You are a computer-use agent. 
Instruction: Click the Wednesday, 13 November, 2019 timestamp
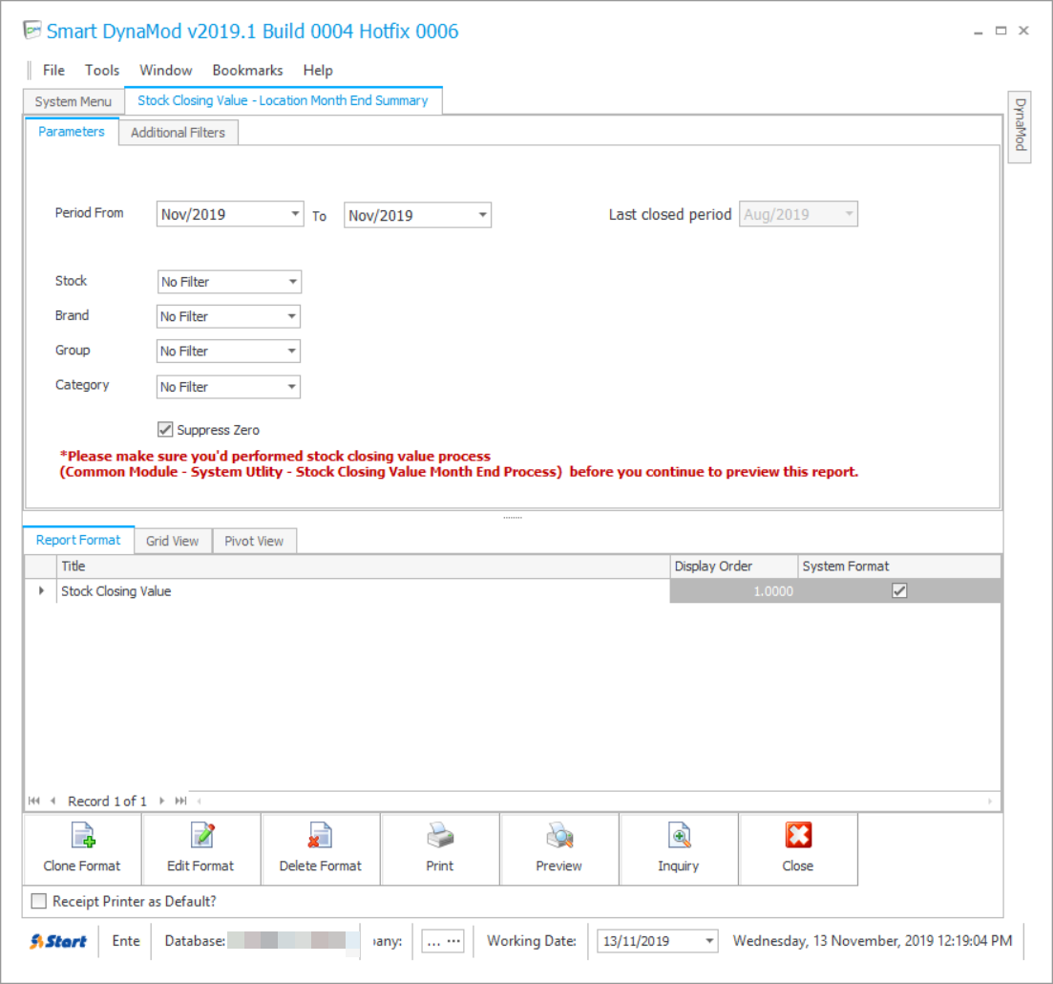click(x=873, y=941)
